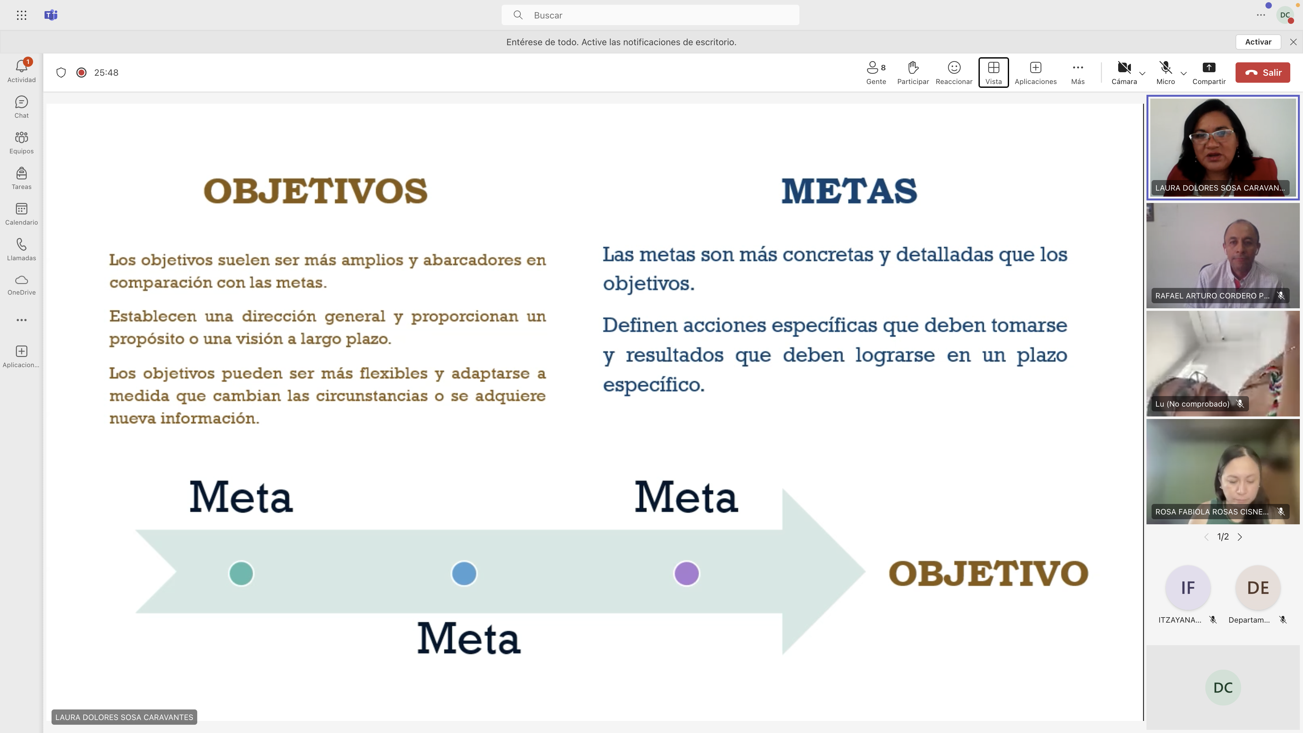Viewport: 1303px width, 733px height.
Task: Toggle the Cámara on/off
Action: 1122,72
